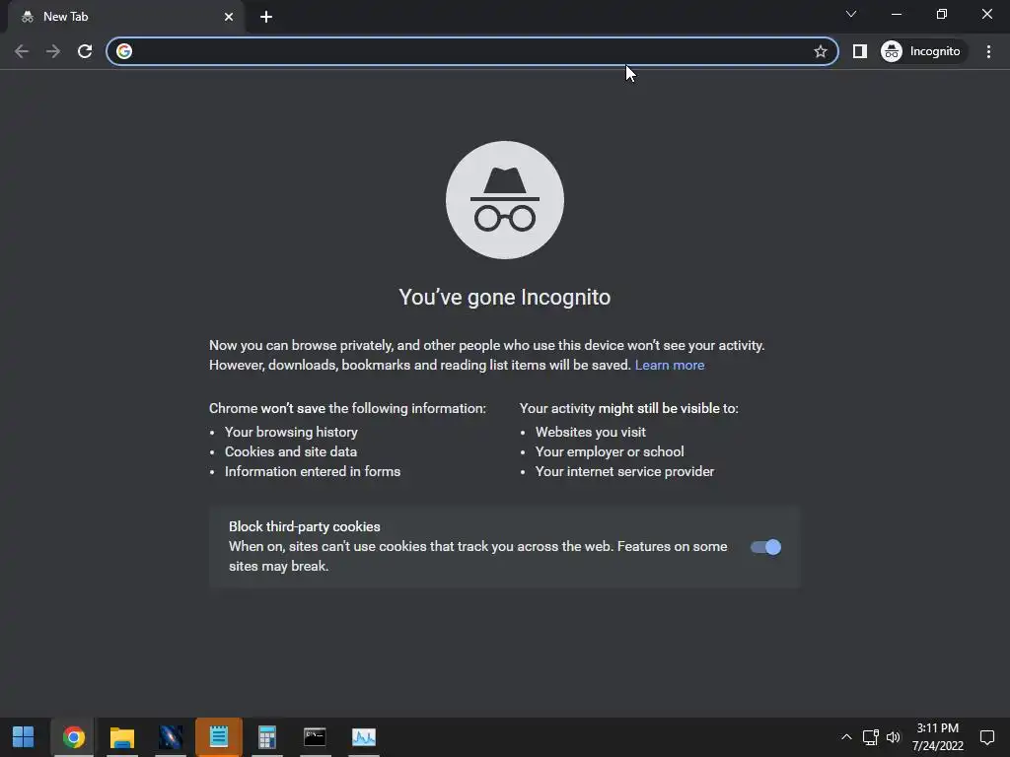Click "Information entered in forms" text
Image resolution: width=1010 pixels, height=757 pixels.
[313, 472]
